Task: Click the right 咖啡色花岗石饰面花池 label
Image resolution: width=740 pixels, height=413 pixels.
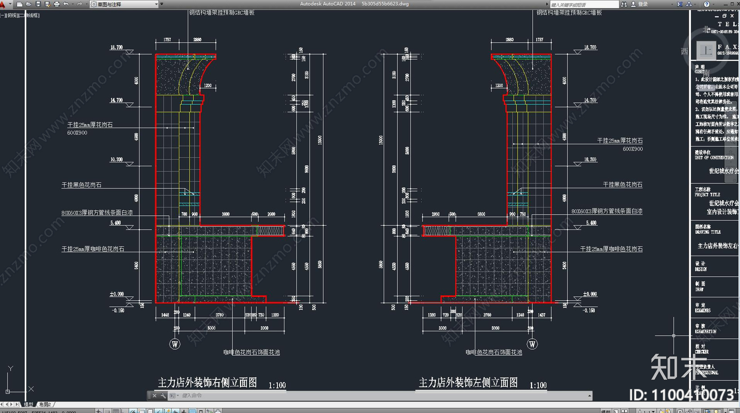Action: click(493, 352)
